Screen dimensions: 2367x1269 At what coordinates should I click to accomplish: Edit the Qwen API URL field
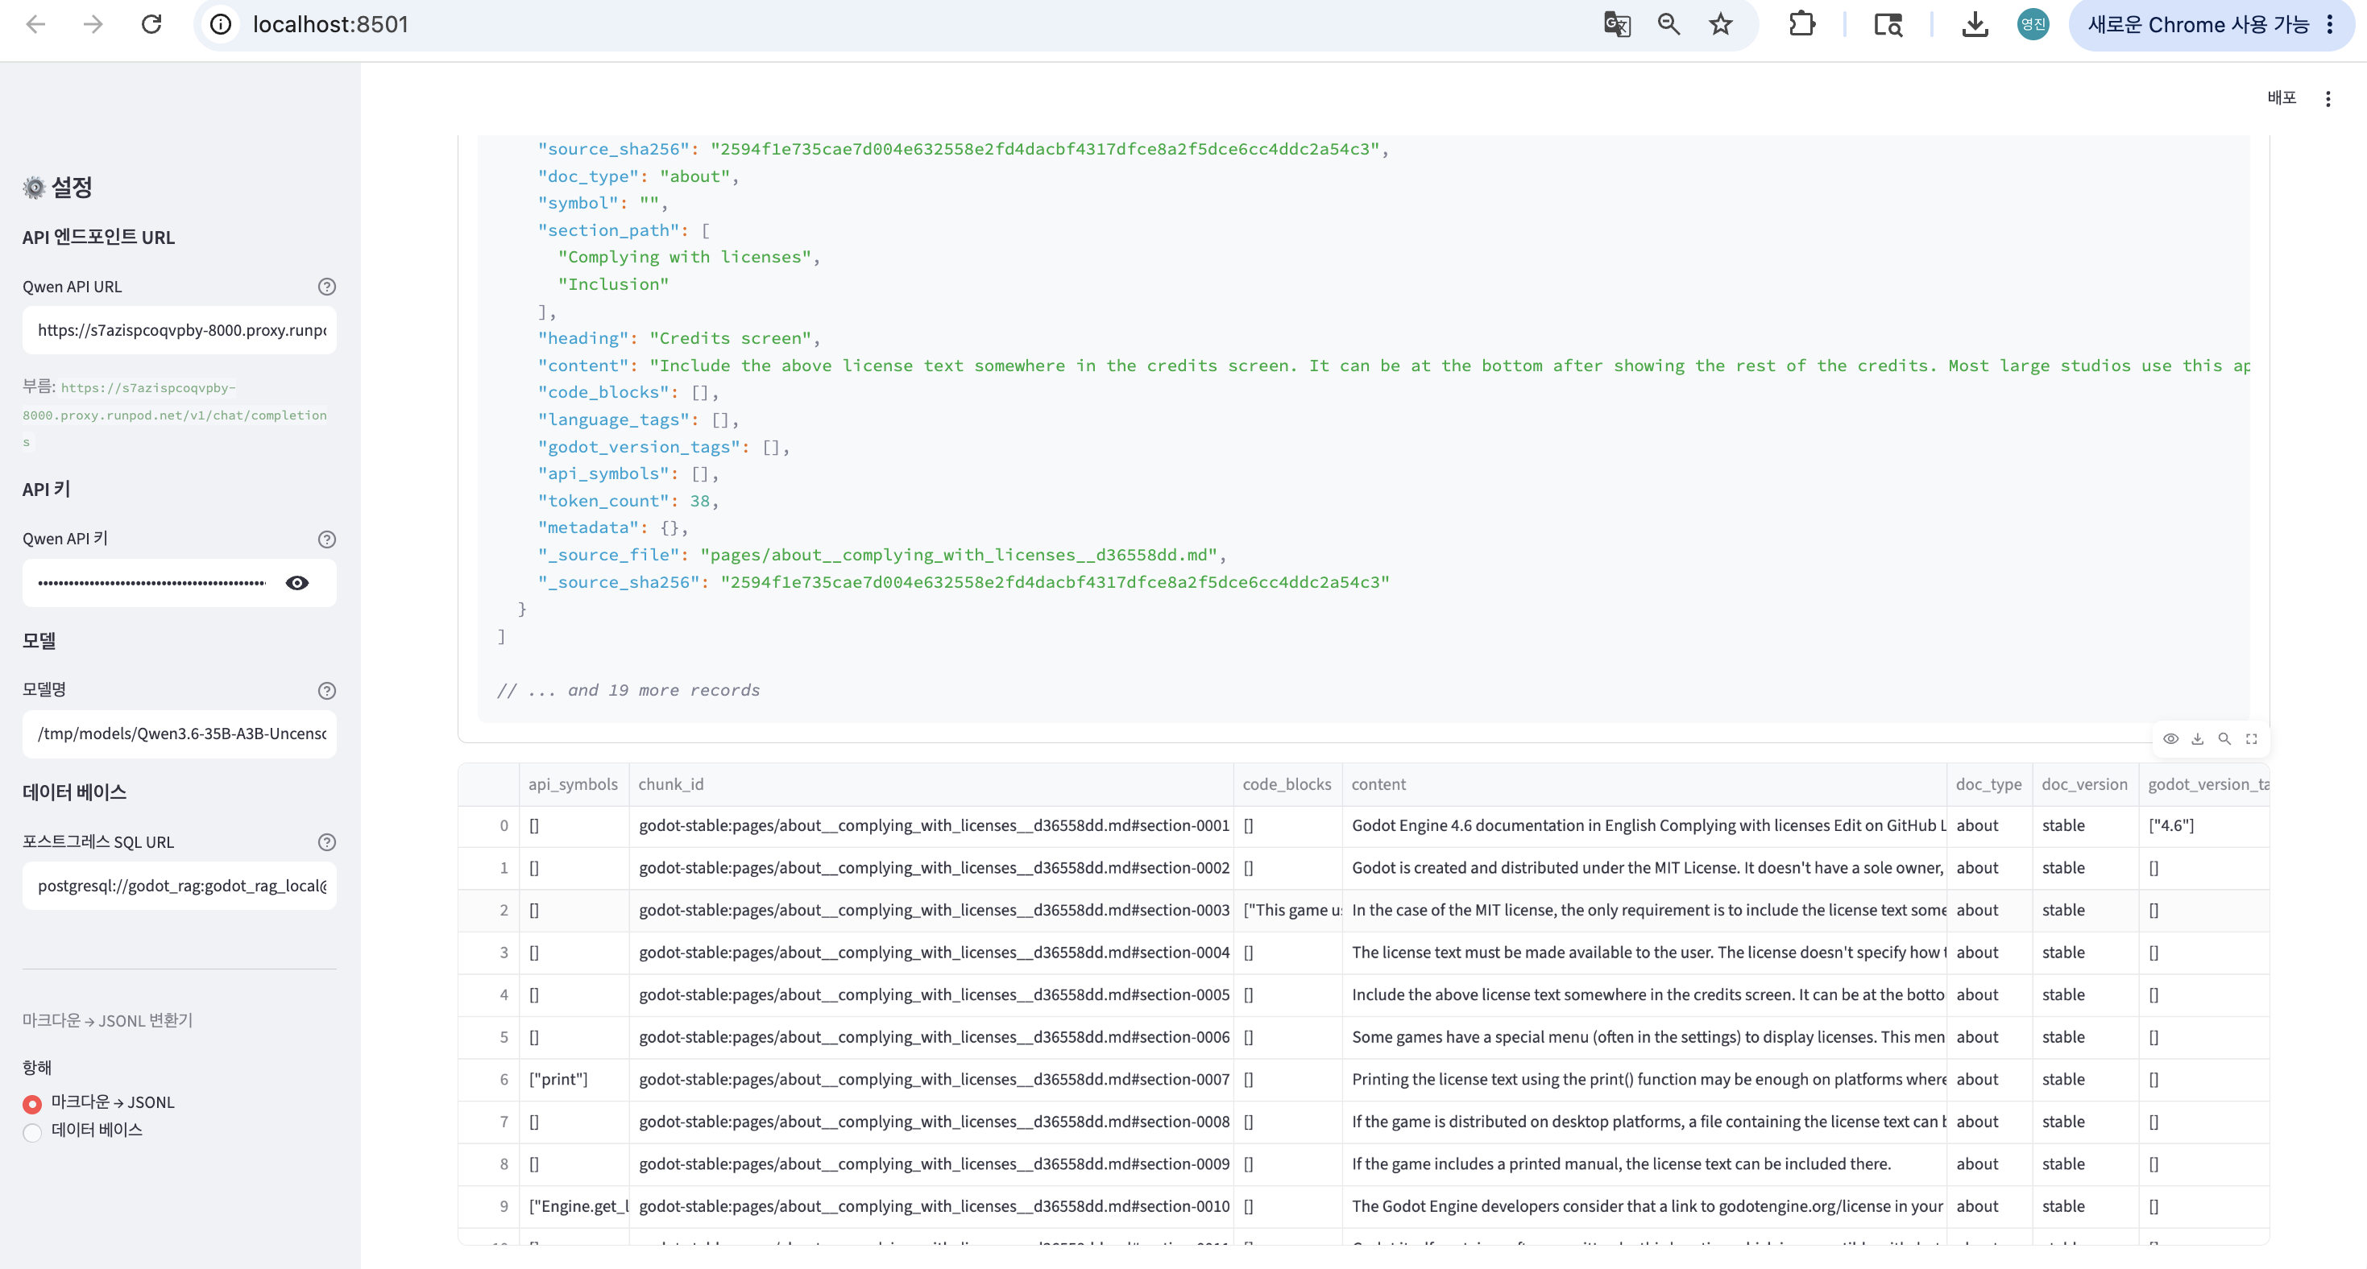179,329
